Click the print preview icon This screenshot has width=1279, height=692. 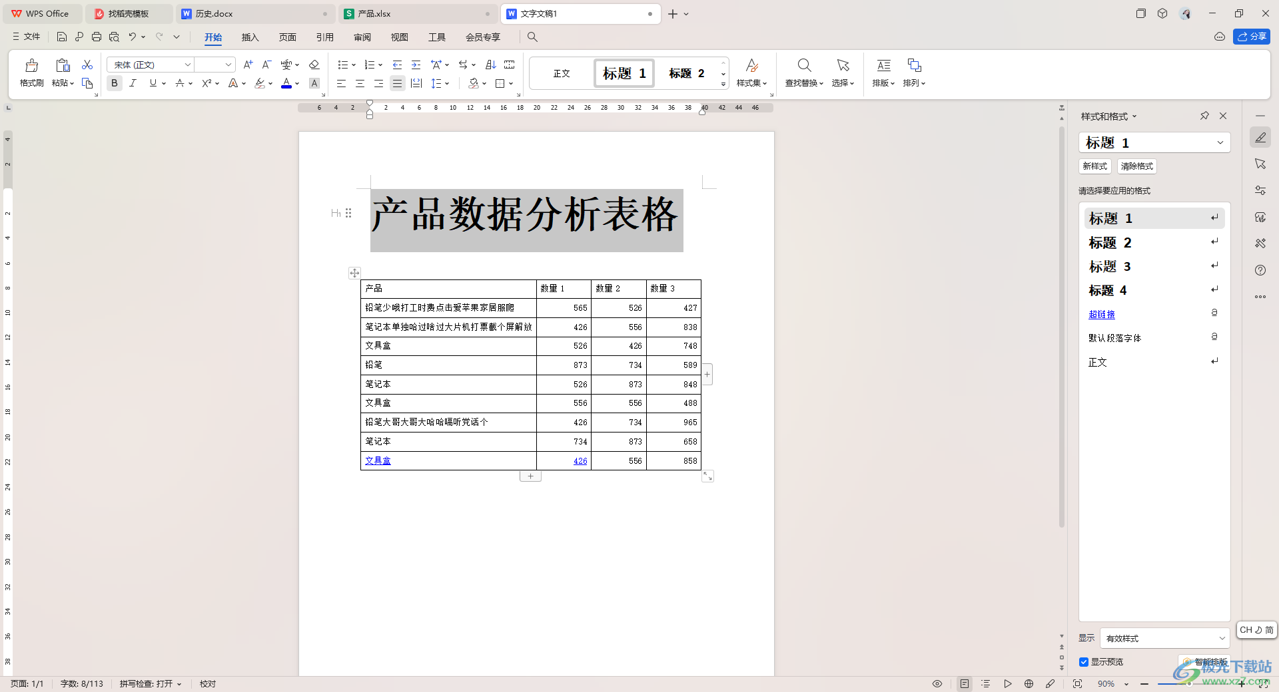pos(114,37)
